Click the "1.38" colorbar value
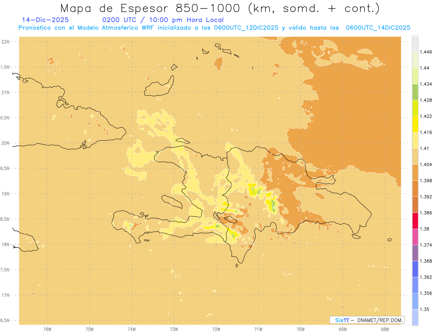This screenshot has height=334, width=432. [x=424, y=229]
